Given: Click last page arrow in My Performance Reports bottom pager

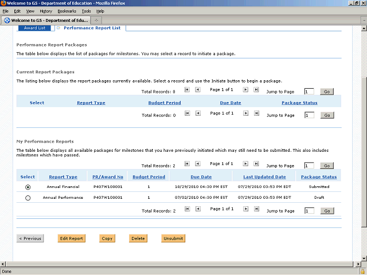Looking at the screenshot, I should pyautogui.click(x=256, y=210).
